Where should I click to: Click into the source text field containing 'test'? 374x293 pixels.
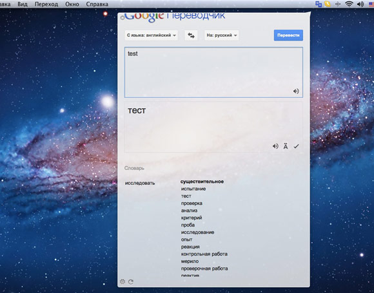click(x=213, y=72)
